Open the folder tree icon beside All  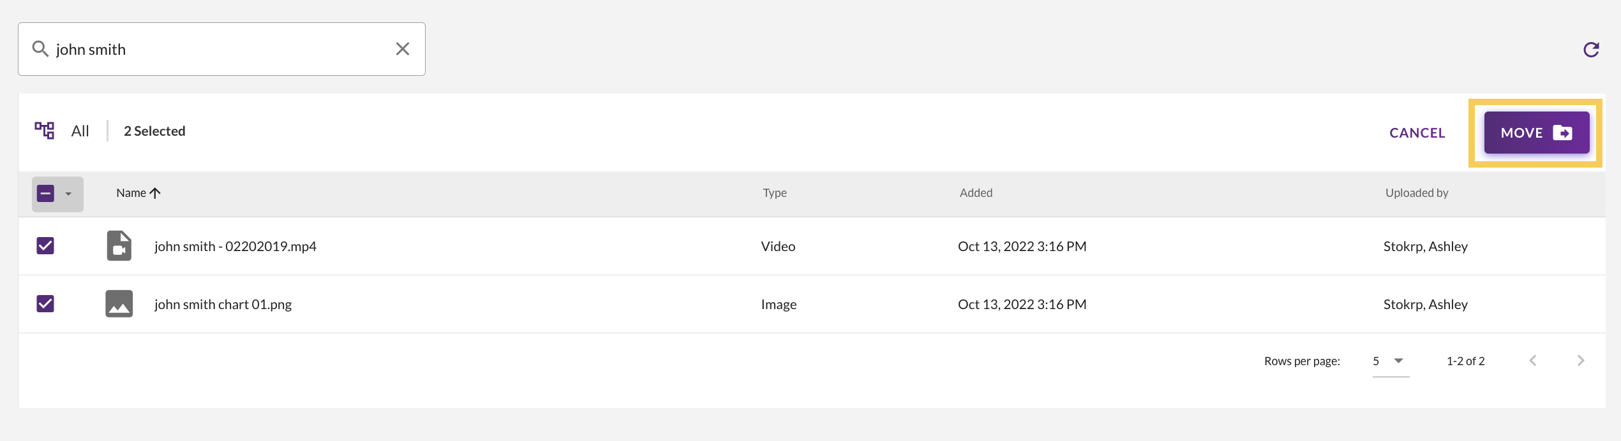click(45, 131)
